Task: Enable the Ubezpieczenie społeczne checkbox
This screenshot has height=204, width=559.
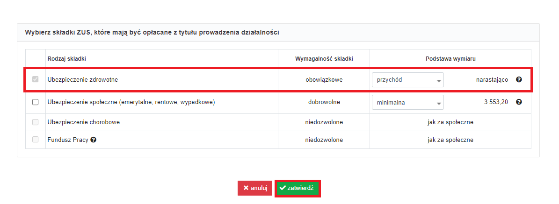Action: pos(35,102)
